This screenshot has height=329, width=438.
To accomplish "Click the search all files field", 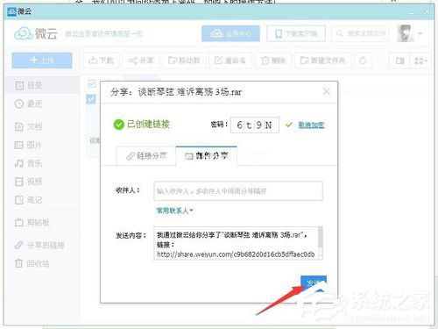I will 360,33.
